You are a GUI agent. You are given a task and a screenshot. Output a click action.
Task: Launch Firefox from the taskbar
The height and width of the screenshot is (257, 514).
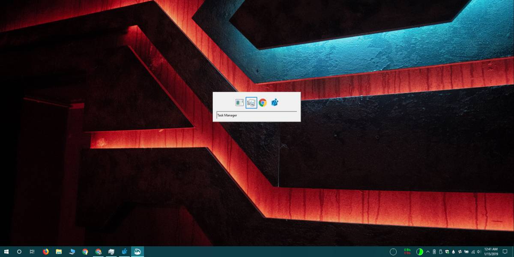click(45, 252)
